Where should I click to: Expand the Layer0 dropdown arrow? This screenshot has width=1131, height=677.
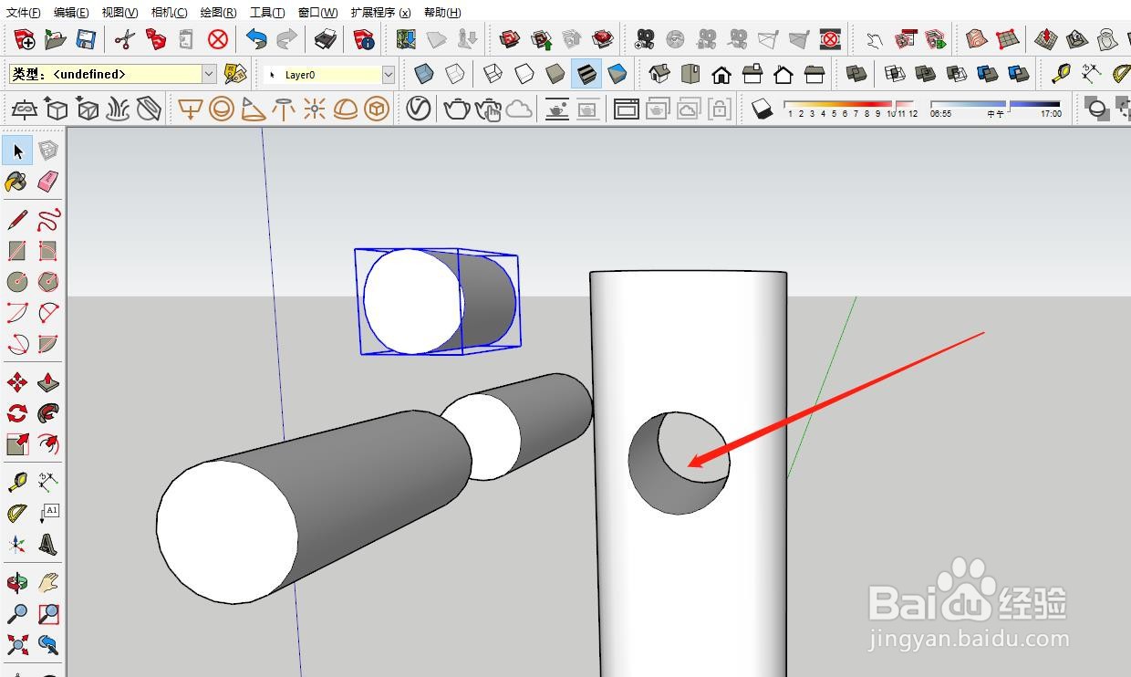click(389, 74)
